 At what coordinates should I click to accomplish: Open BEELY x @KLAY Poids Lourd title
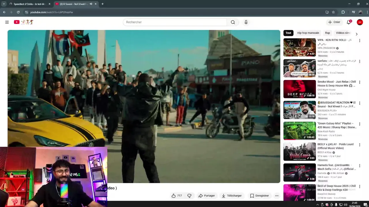click(x=335, y=146)
